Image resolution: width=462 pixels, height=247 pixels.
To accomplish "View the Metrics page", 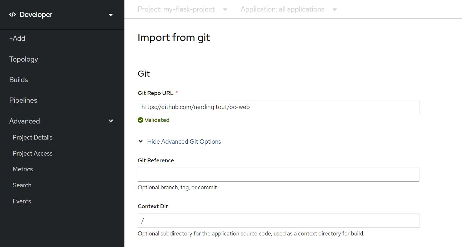I will coord(23,169).
